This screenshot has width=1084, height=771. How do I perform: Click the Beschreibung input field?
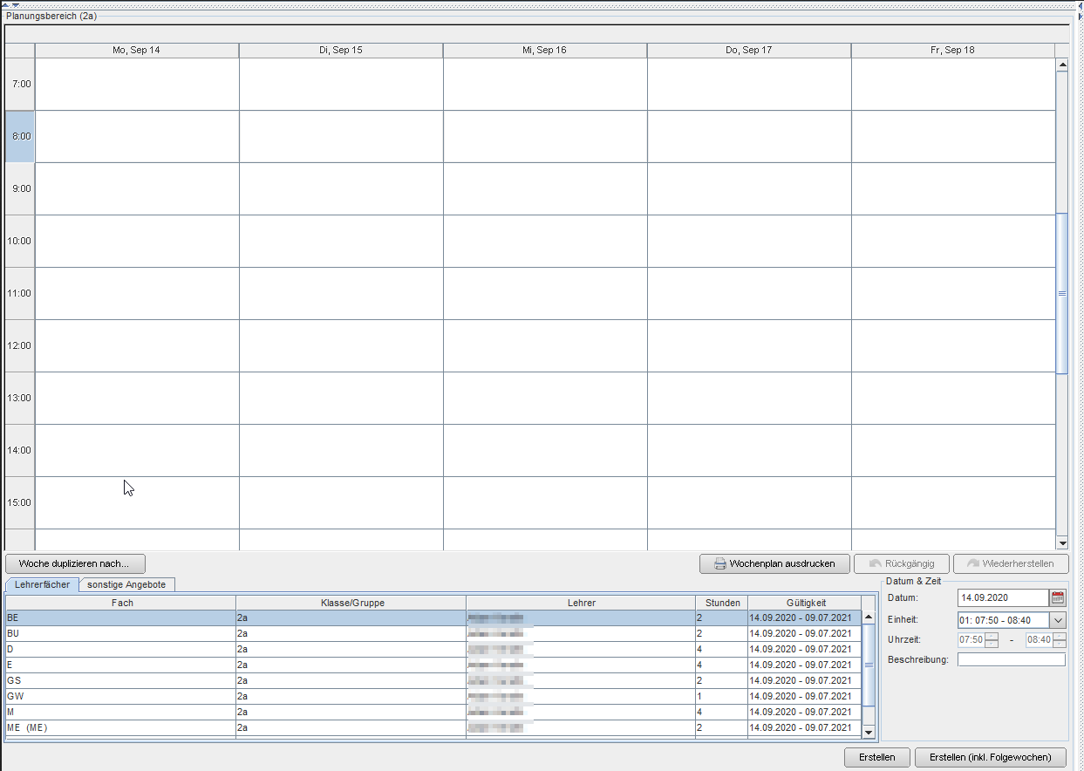tap(1012, 659)
